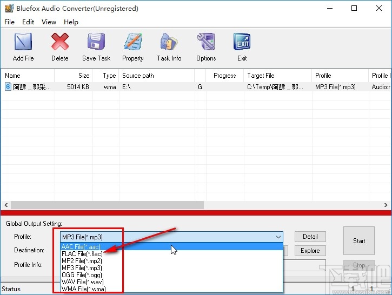Select the file name starting with 阿肆 in the list

pos(32,87)
